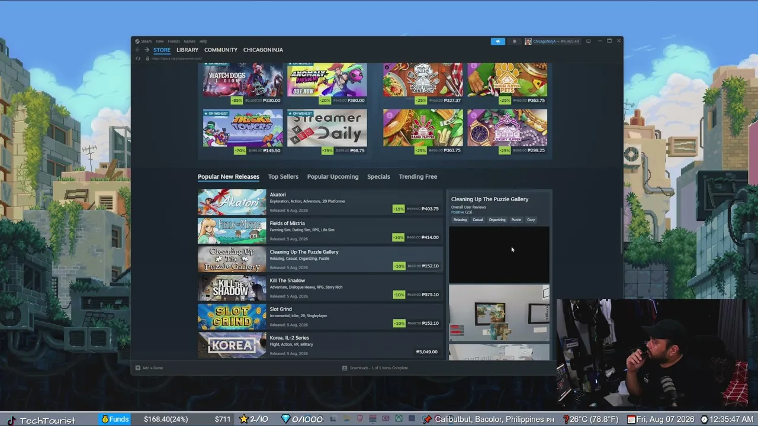Go to the LIBRARY section
Viewport: 758px width, 426px height.
coord(187,50)
